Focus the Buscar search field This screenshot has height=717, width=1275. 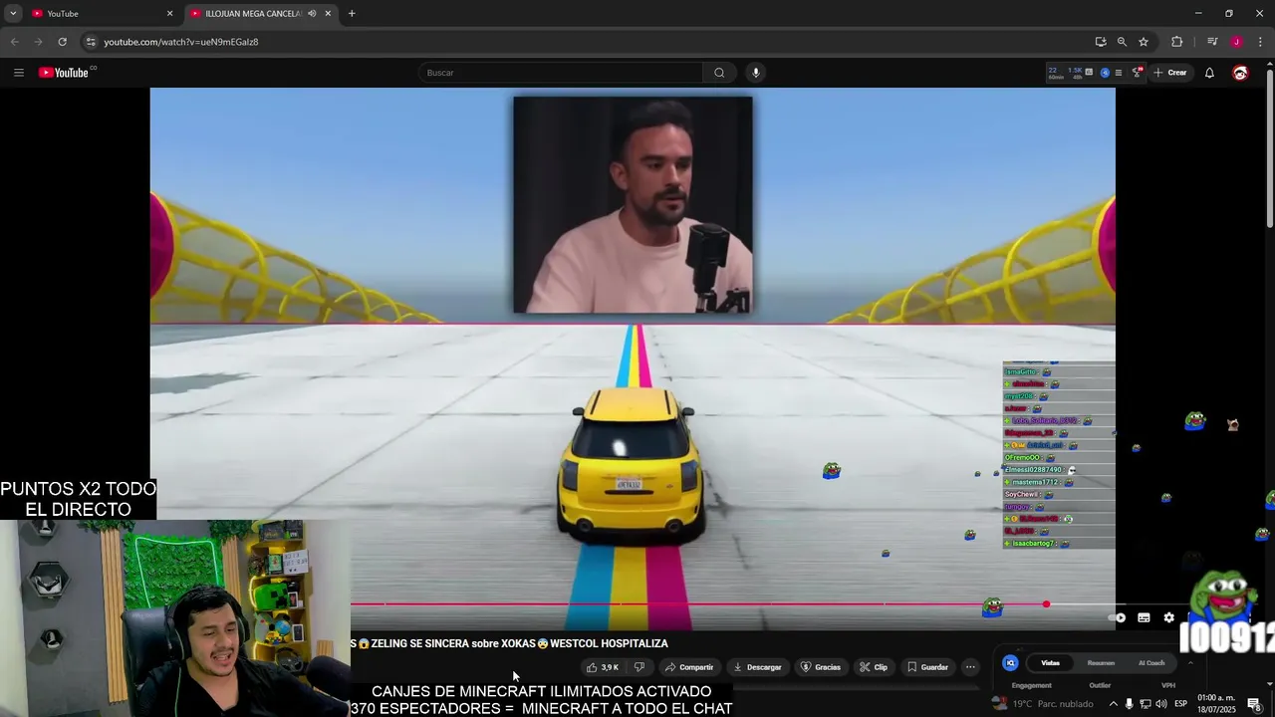point(563,73)
